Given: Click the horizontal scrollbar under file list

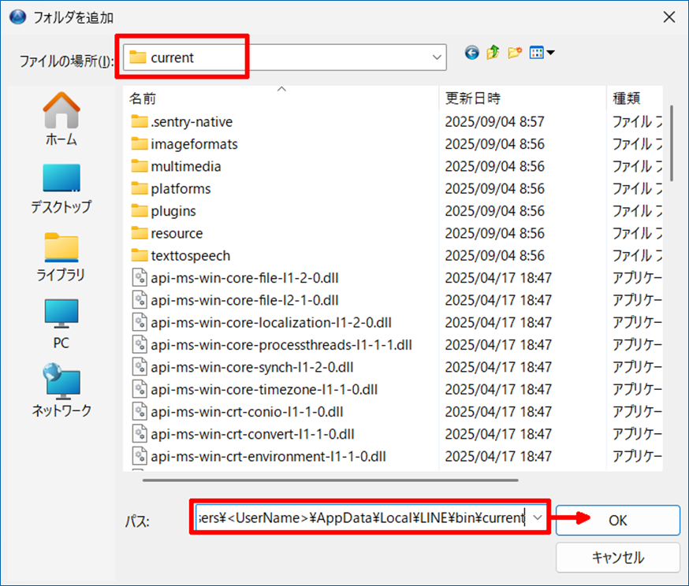Looking at the screenshot, I should [x=323, y=479].
